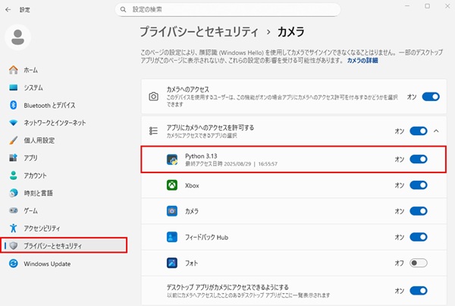The height and width of the screenshot is (306, 455).
Task: Click プライバシーとセキュリティ breadcrumb in the heading
Action: pyautogui.click(x=199, y=32)
